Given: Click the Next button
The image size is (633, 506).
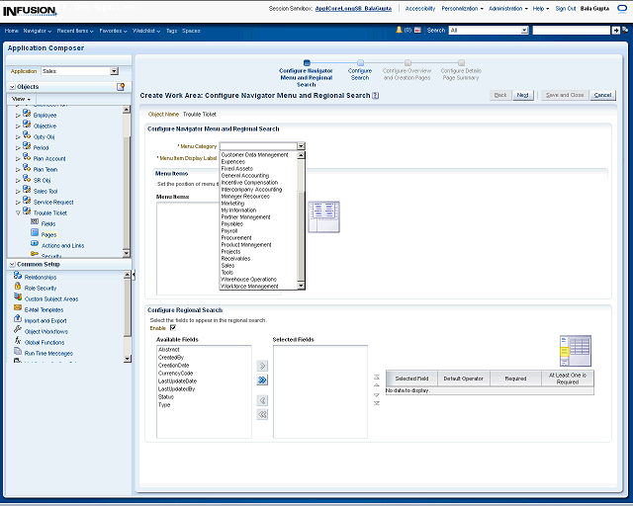Looking at the screenshot, I should [x=523, y=95].
